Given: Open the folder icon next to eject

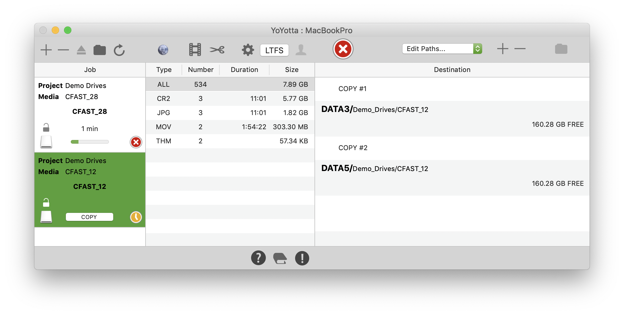Looking at the screenshot, I should pos(100,50).
